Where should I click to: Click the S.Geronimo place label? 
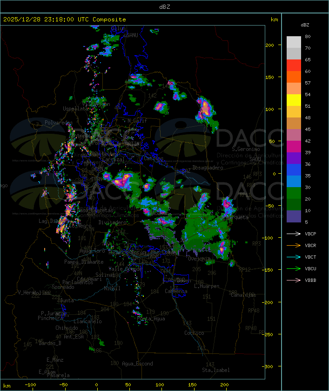[x=246, y=149]
